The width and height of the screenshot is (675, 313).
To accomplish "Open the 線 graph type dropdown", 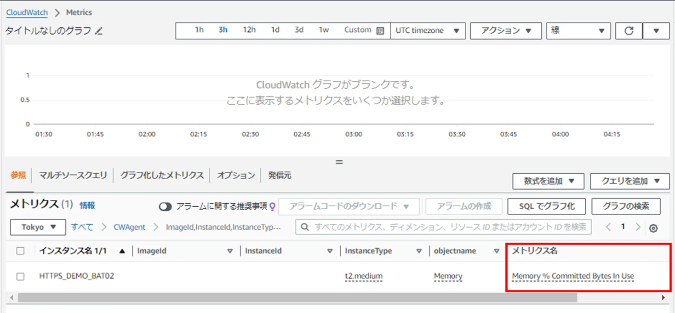I will pos(578,31).
